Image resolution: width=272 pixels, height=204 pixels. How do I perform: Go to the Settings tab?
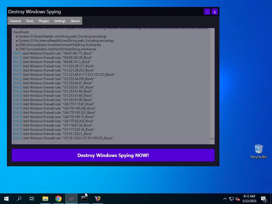[x=60, y=21]
